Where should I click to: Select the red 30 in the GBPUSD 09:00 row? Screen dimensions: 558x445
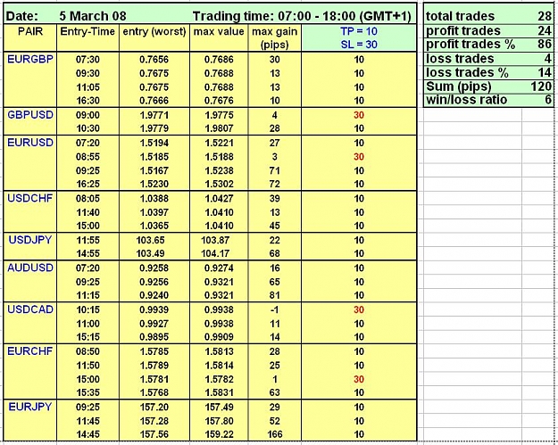359,115
